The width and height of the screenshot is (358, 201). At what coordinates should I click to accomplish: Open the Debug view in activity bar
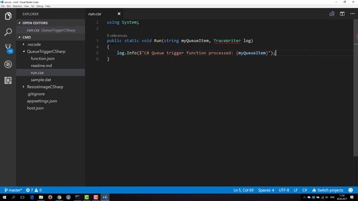[x=8, y=64]
